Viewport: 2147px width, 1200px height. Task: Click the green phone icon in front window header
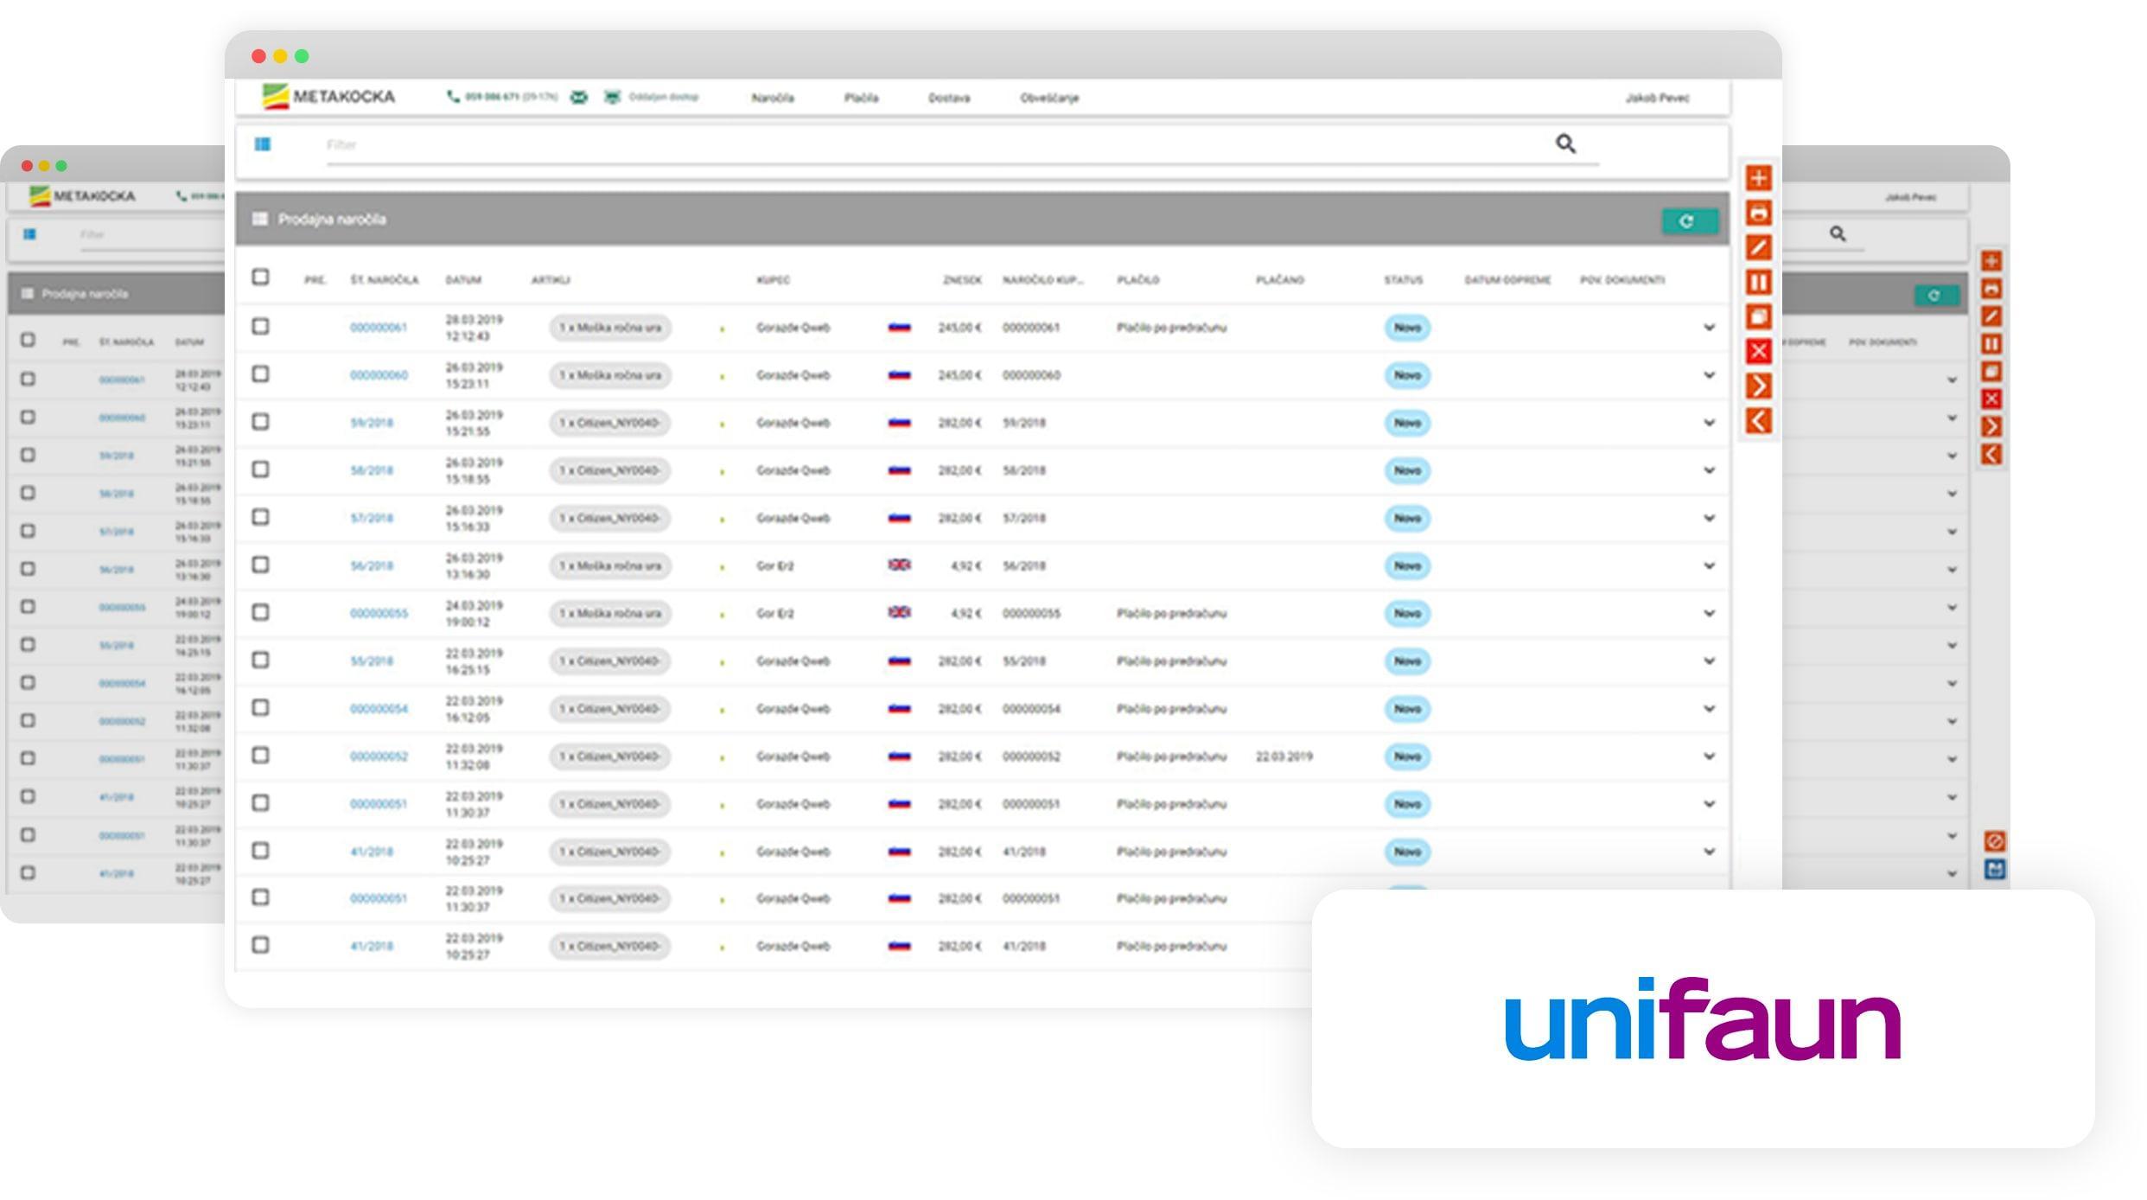click(453, 97)
